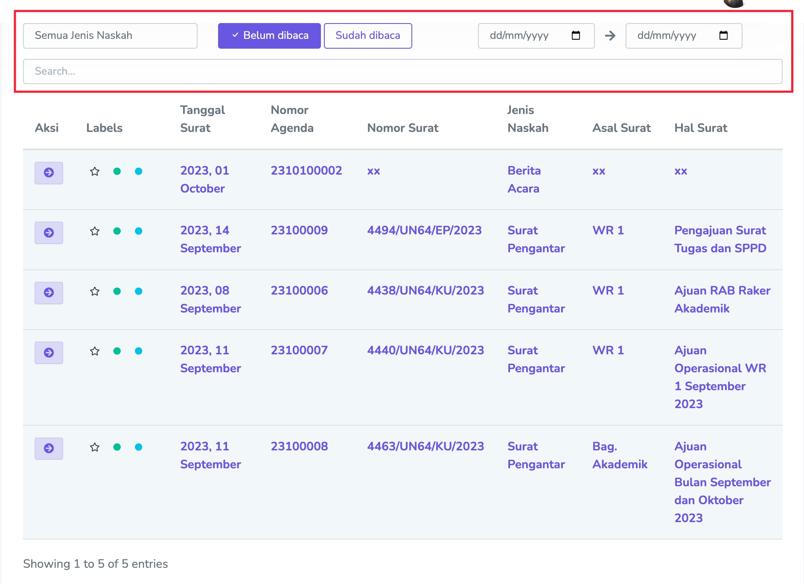The width and height of the screenshot is (804, 584).
Task: Star the Pengajuan Surat Tugas dan SPPD row
Action: tap(95, 231)
